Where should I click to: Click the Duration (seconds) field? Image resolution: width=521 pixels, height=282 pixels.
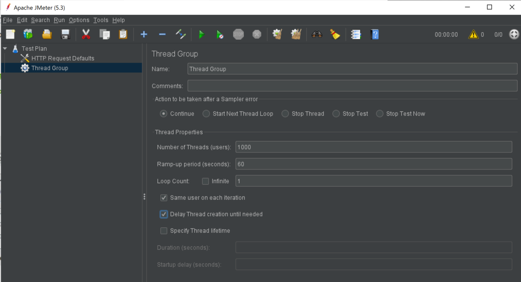(374, 247)
